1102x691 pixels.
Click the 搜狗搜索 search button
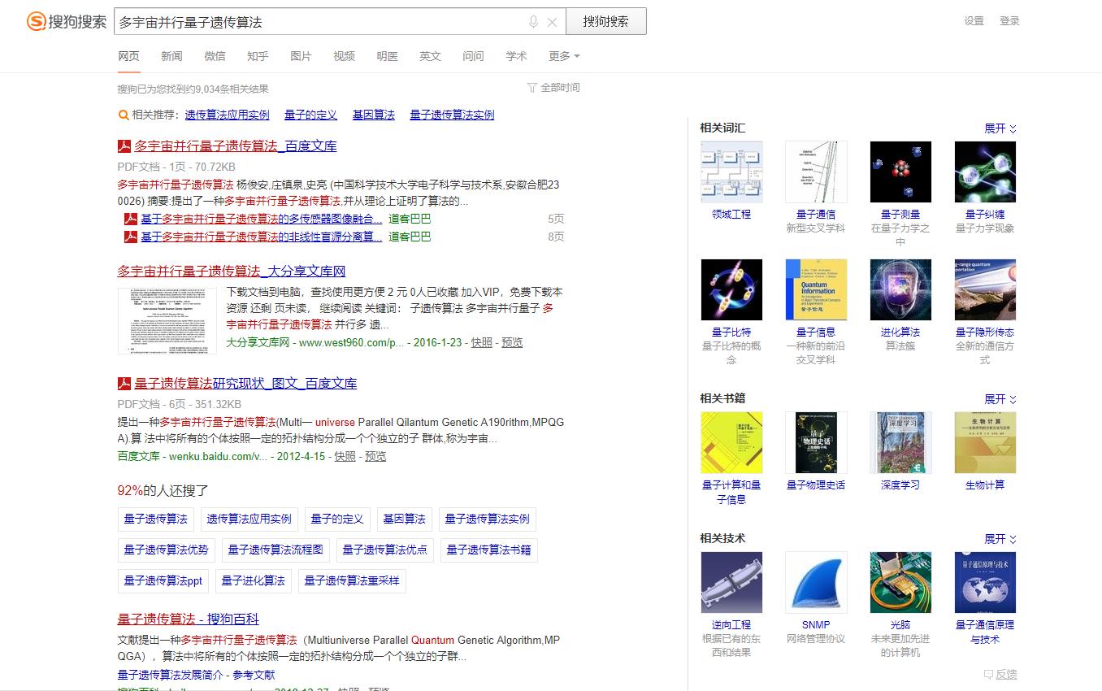point(606,21)
